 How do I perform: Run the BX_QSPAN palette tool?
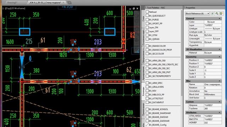click(153, 39)
